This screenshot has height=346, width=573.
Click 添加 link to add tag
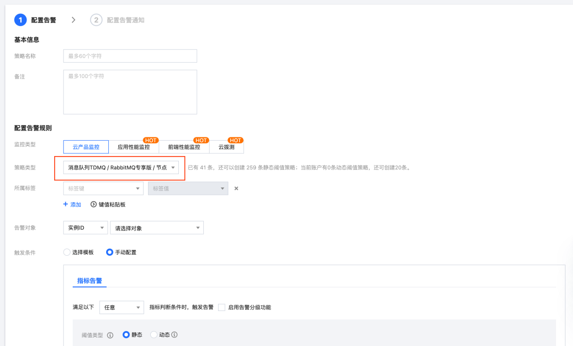(x=76, y=205)
